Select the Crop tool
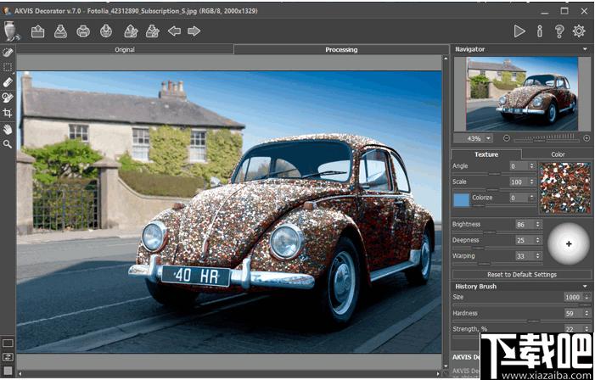Image resolution: width=595 pixels, height=380 pixels. coord(8,113)
